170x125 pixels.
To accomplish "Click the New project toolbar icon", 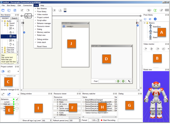I will click(3, 10).
